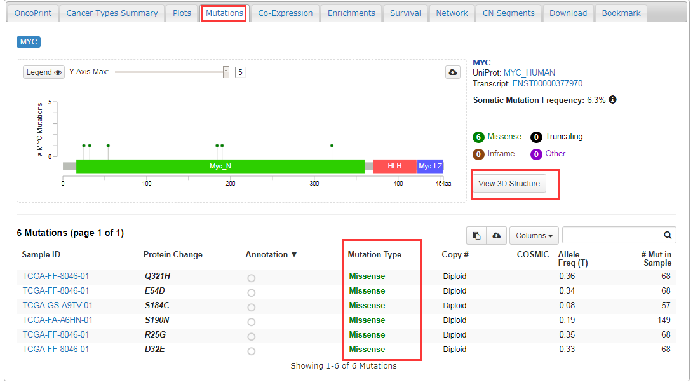
Task: Click the magnifier icon in search box
Action: point(668,235)
